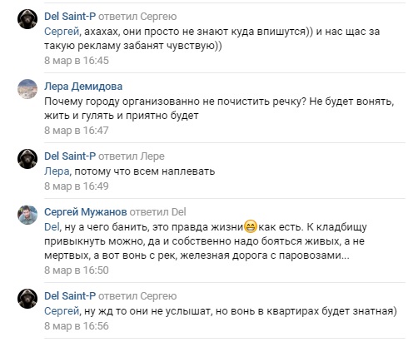Open the timestamp '8 мар в 16:47'
The width and height of the screenshot is (413, 342).
tap(77, 131)
